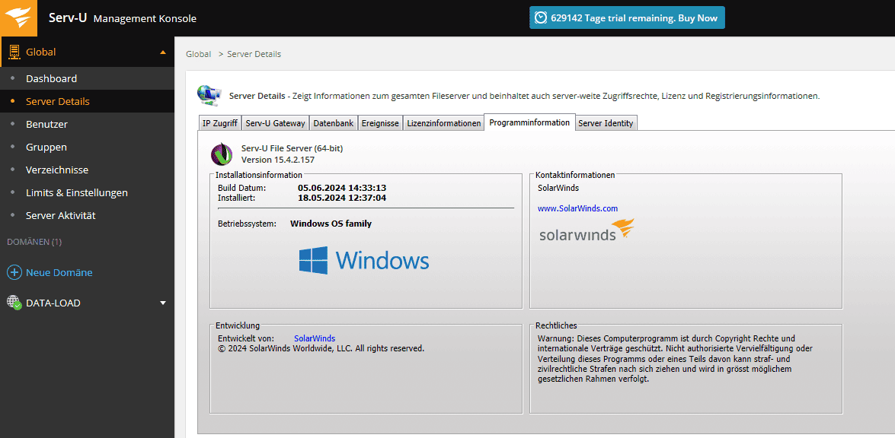This screenshot has width=895, height=438.
Task: Click the Global server icon in sidebar
Action: [14, 52]
